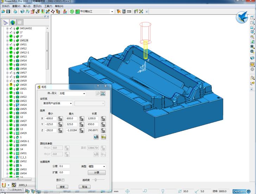Viewport: 256px width, 194px height.
Task: Click the toolpath strategies icon with green swirl
Action: (x=72, y=11)
